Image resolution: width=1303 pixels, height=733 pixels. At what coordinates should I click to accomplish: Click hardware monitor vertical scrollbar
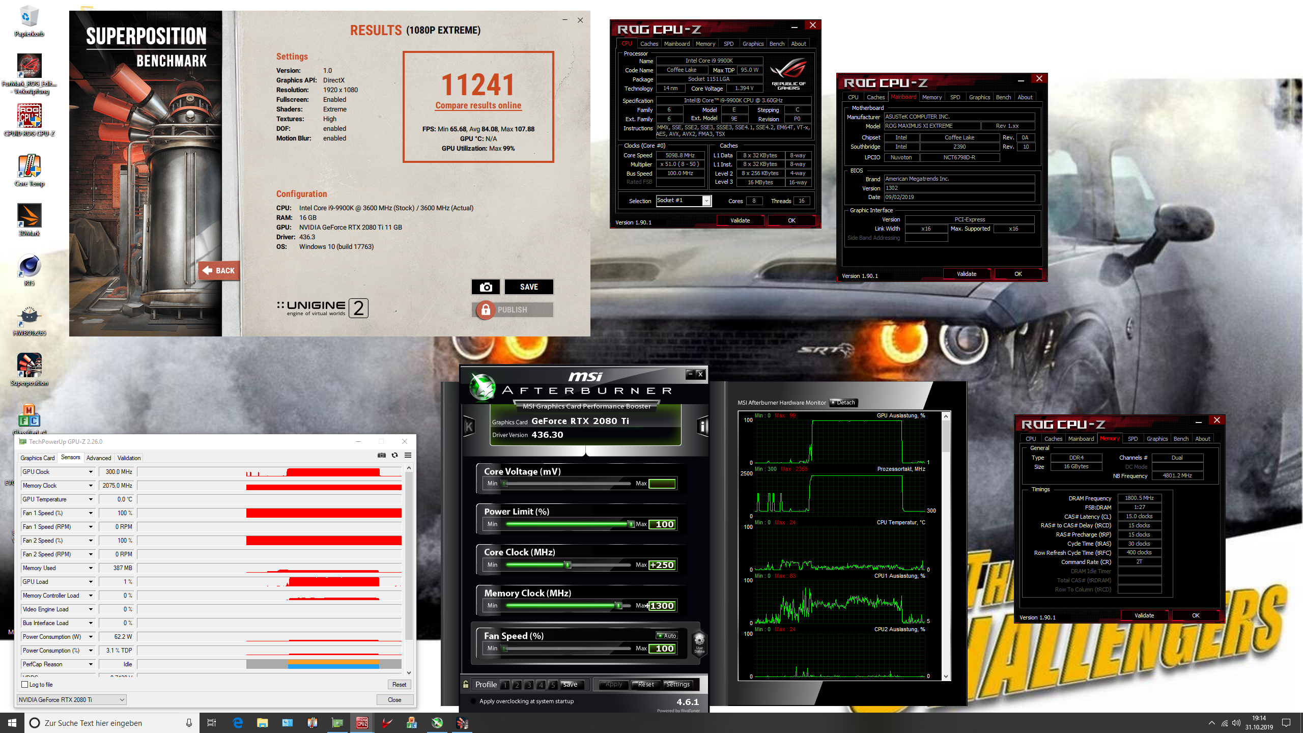[x=946, y=545]
